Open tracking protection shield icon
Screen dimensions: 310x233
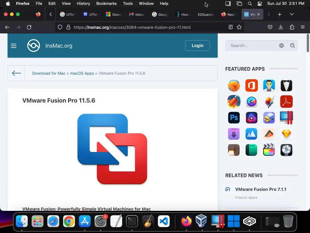click(x=60, y=27)
